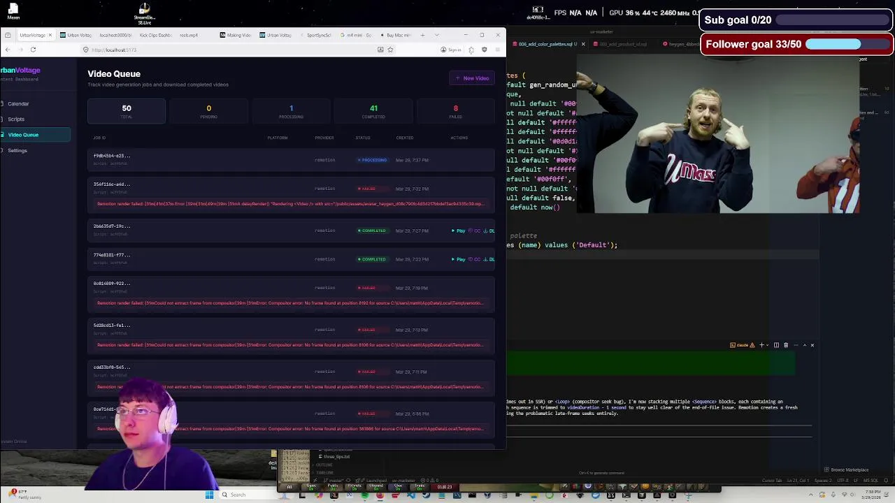Select the 8 Failed stat card
Screen dimensions: 895x503
tap(456, 111)
